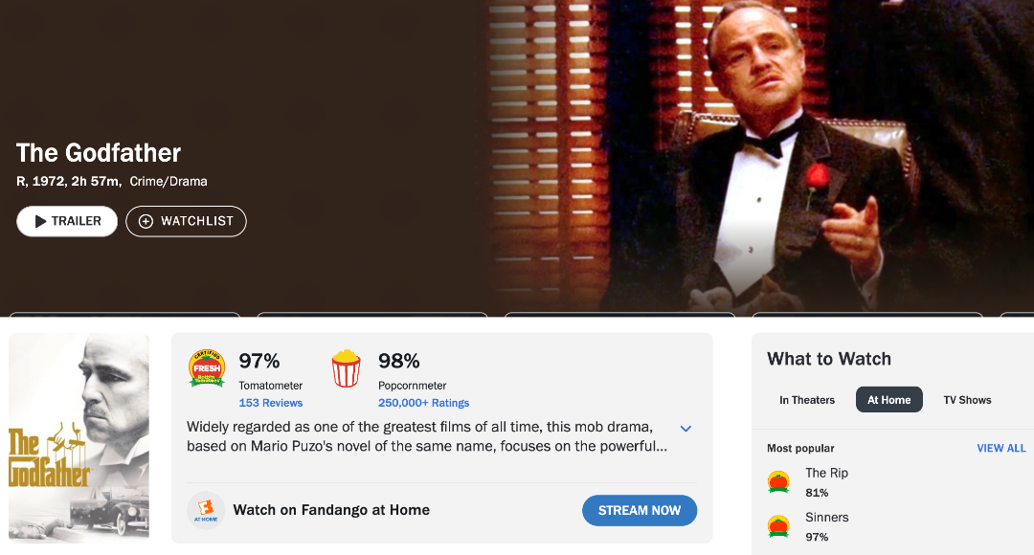Add The Godfather to Watchlist
This screenshot has height=555, width=1034.
(x=186, y=221)
